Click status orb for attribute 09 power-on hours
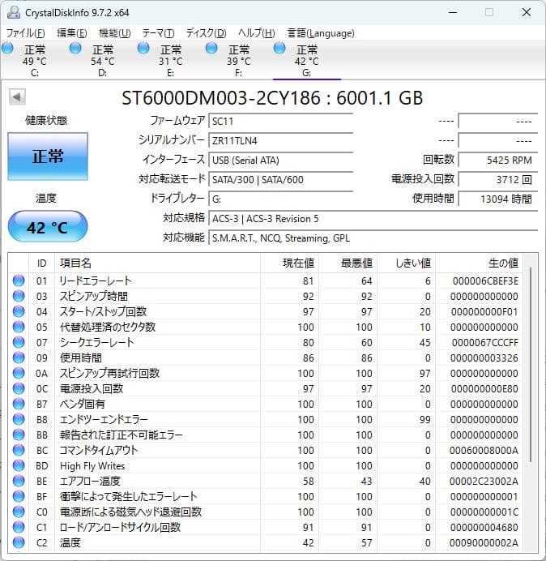The image size is (546, 561). point(19,358)
